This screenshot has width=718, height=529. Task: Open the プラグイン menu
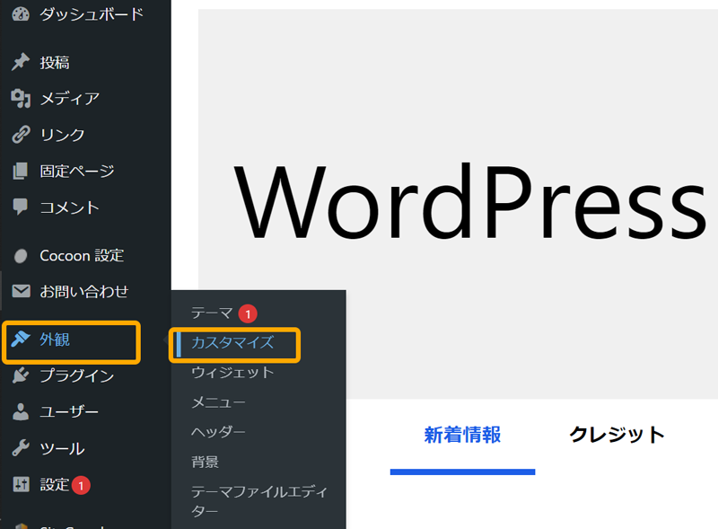(77, 376)
